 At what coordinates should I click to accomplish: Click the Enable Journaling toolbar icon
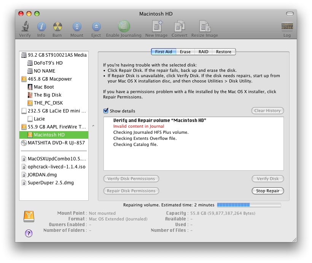click(x=124, y=26)
